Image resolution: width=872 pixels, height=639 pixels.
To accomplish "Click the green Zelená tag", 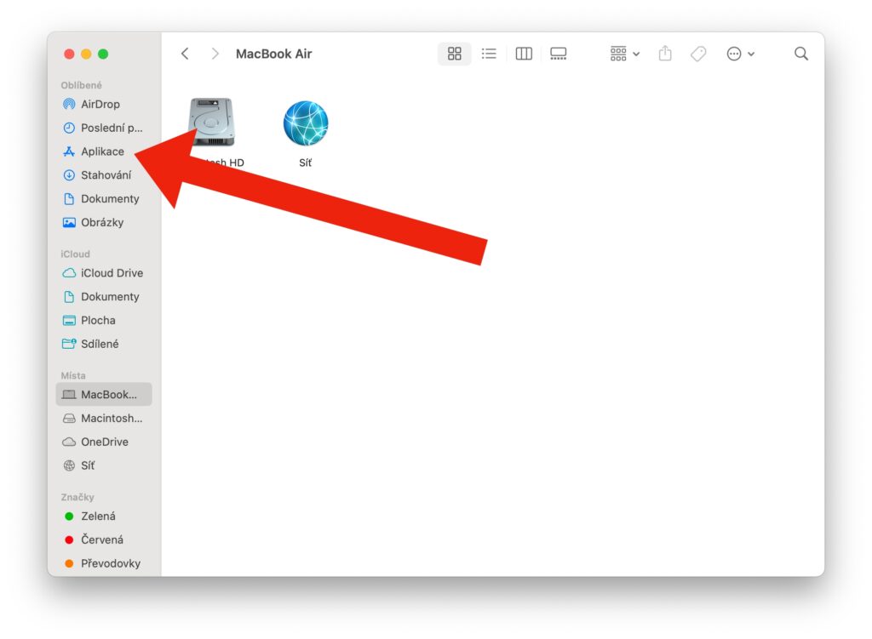I will click(x=98, y=516).
